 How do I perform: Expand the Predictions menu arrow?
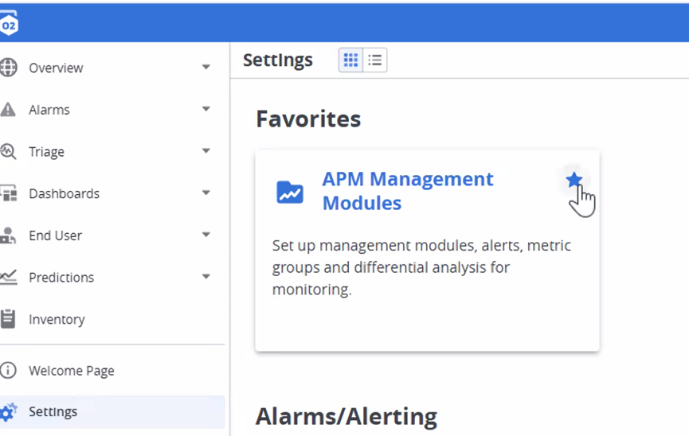pos(206,277)
